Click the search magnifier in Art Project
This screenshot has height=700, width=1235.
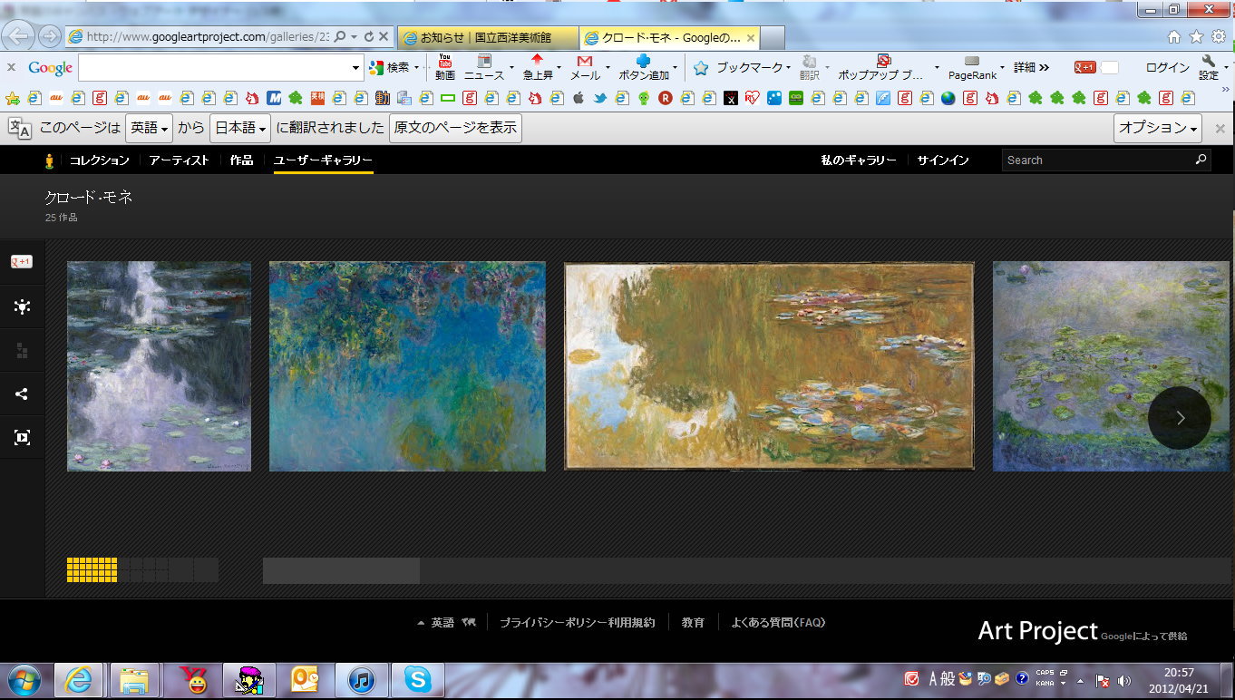(1201, 160)
